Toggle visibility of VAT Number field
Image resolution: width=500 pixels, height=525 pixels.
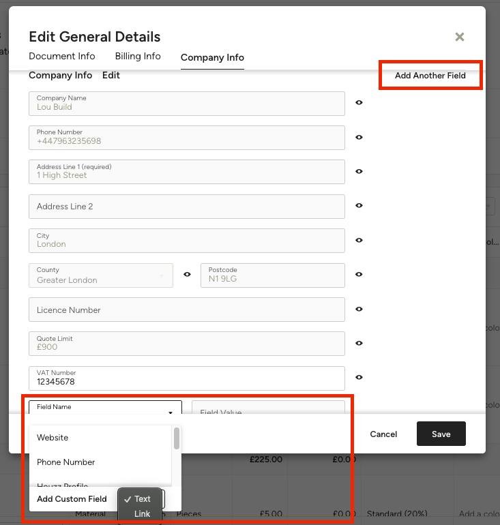pos(359,377)
